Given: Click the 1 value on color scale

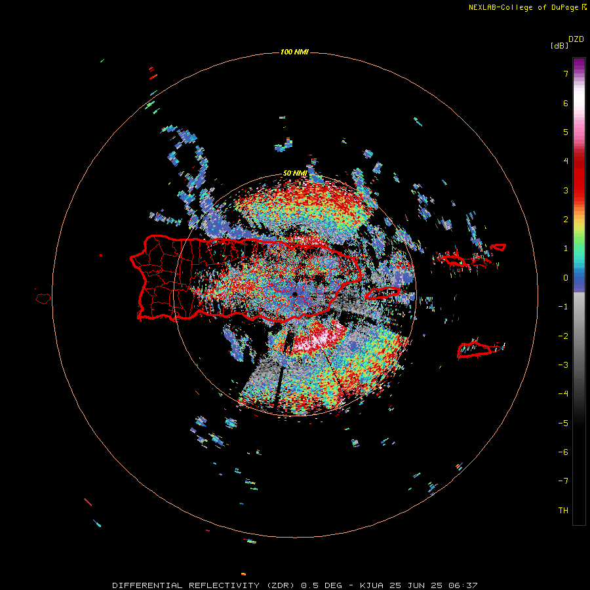Looking at the screenshot, I should coord(566,248).
